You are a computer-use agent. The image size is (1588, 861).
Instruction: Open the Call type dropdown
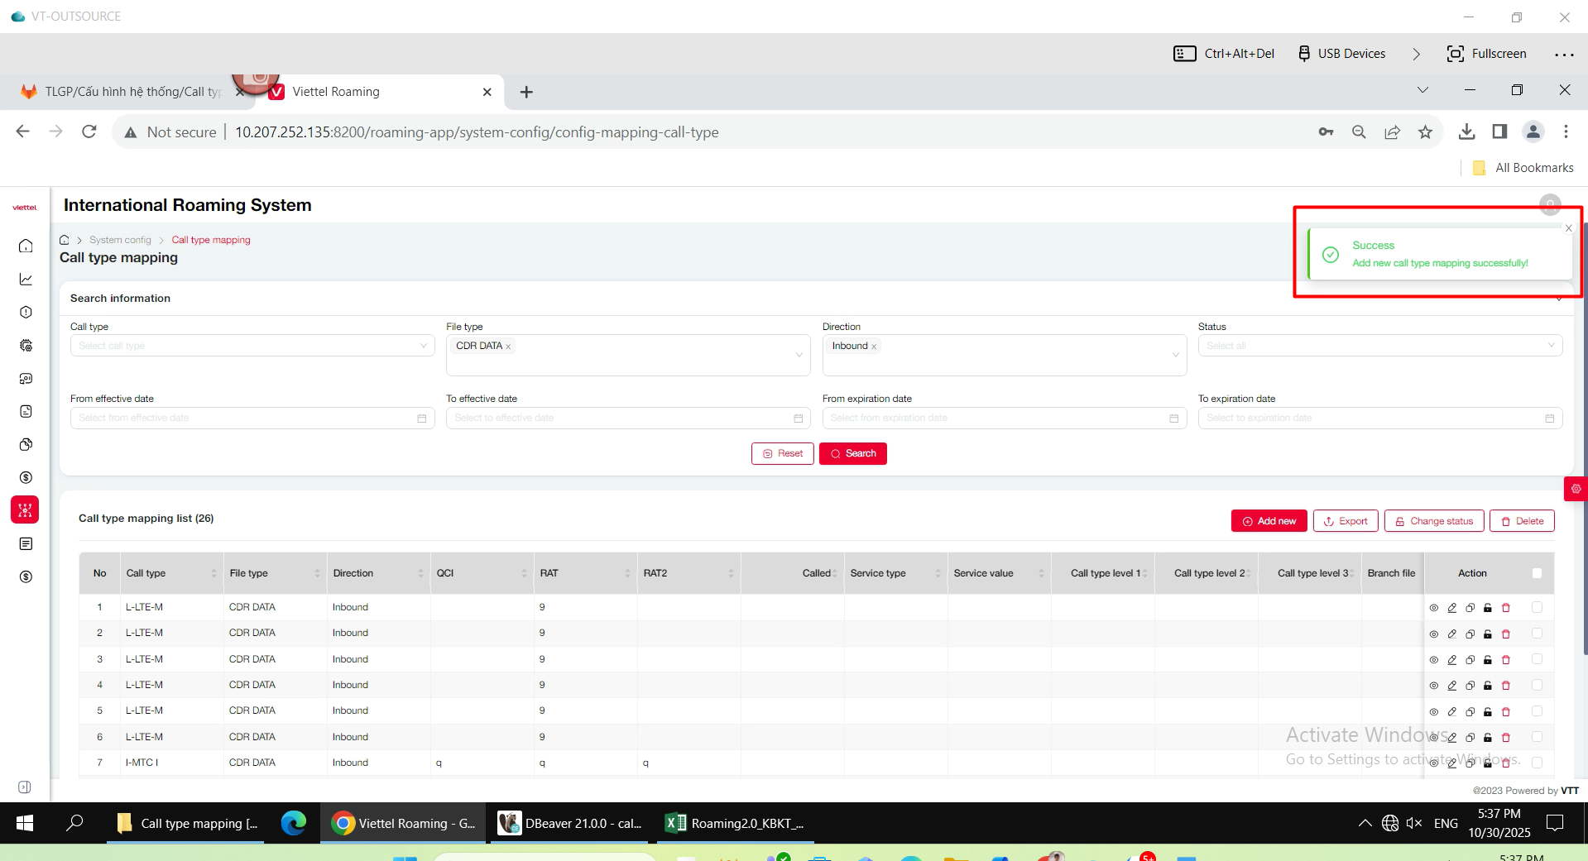(252, 346)
